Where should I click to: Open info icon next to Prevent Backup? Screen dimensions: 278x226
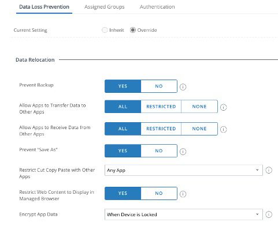click(x=183, y=87)
